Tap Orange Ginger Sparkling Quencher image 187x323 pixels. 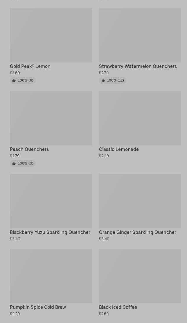[140, 201]
